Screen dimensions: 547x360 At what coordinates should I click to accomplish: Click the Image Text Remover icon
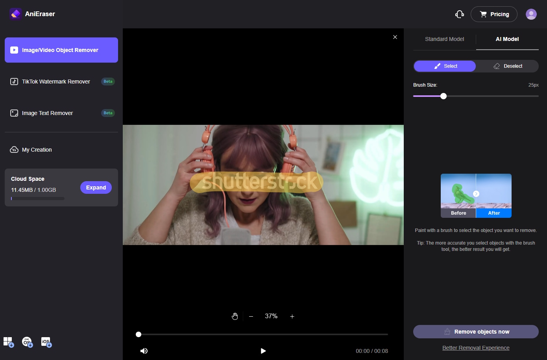14,113
